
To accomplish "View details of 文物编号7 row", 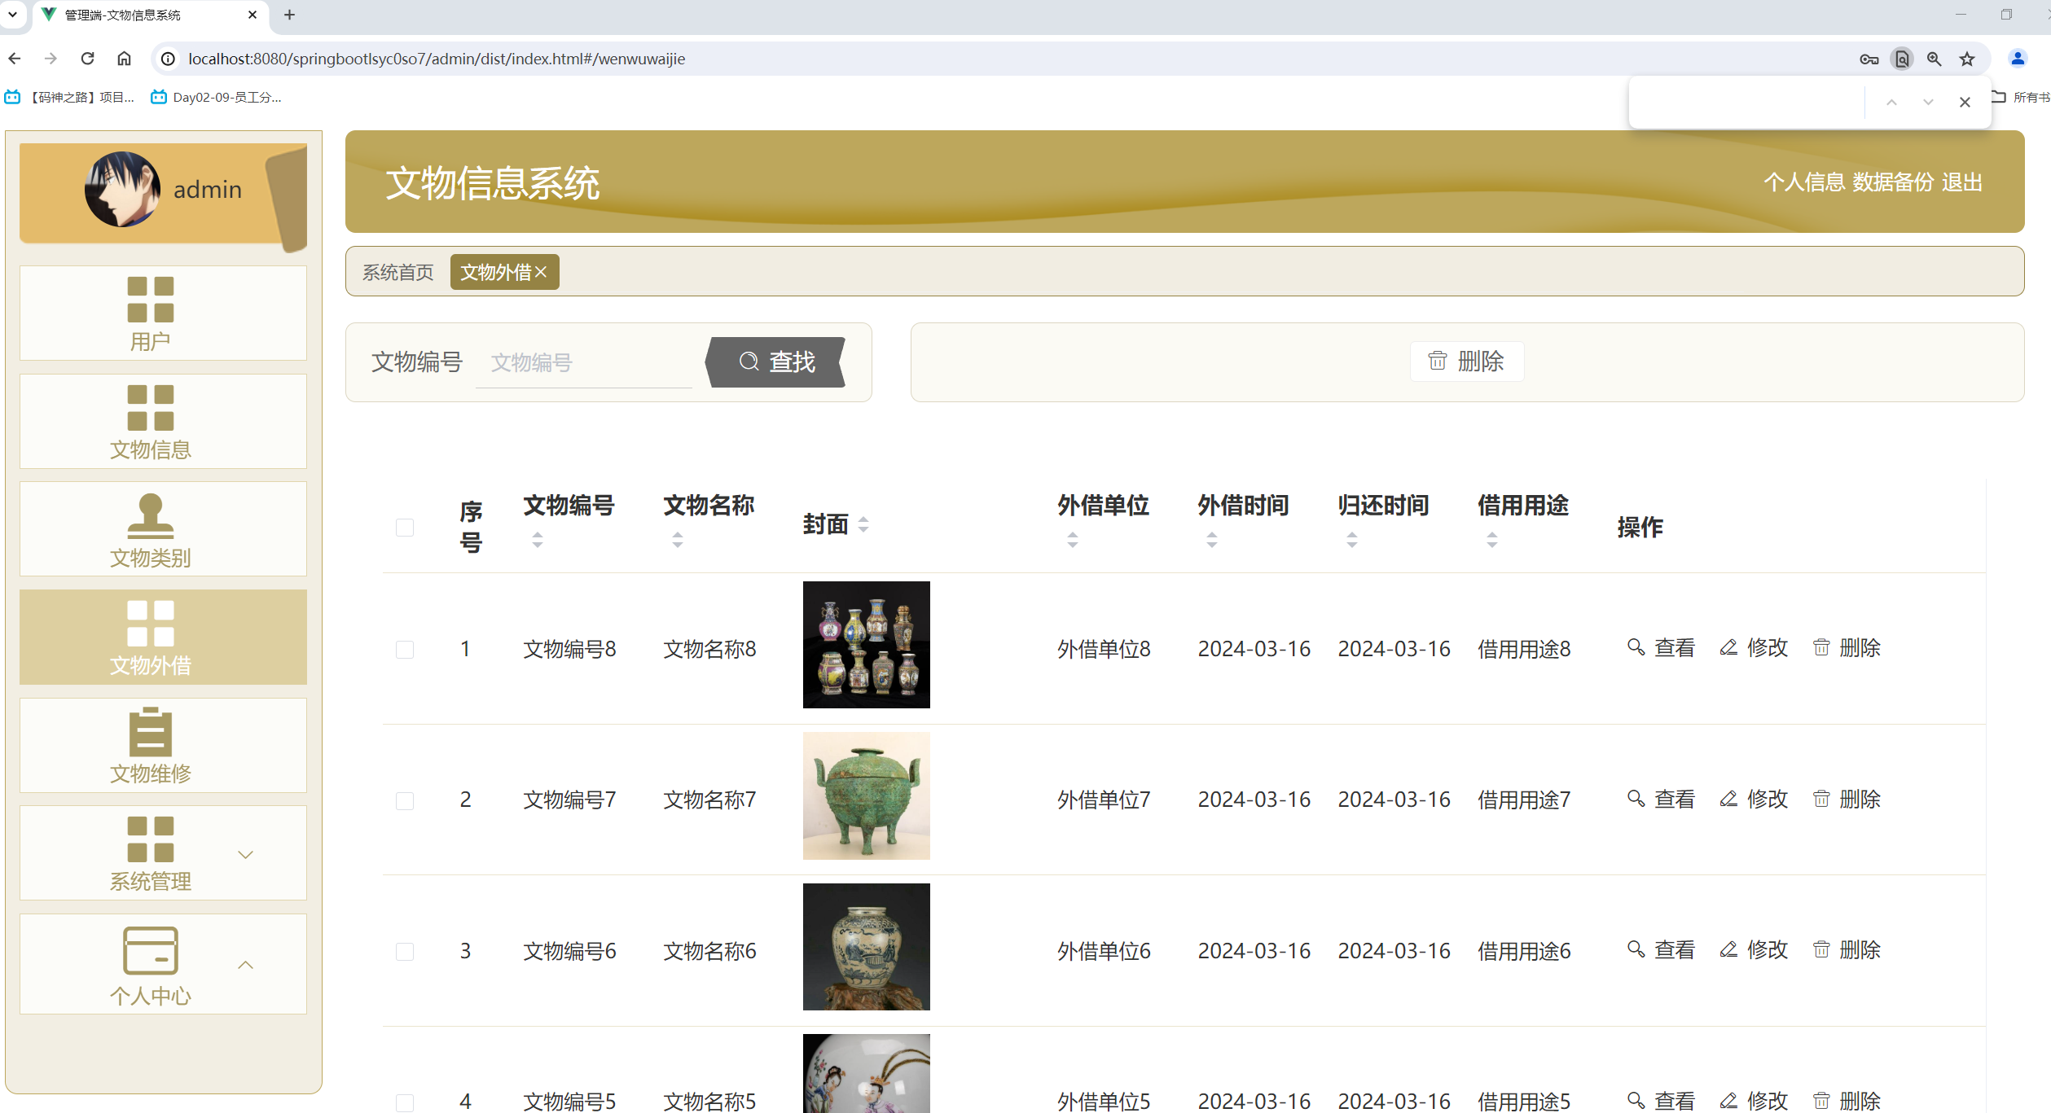I will (x=1661, y=800).
